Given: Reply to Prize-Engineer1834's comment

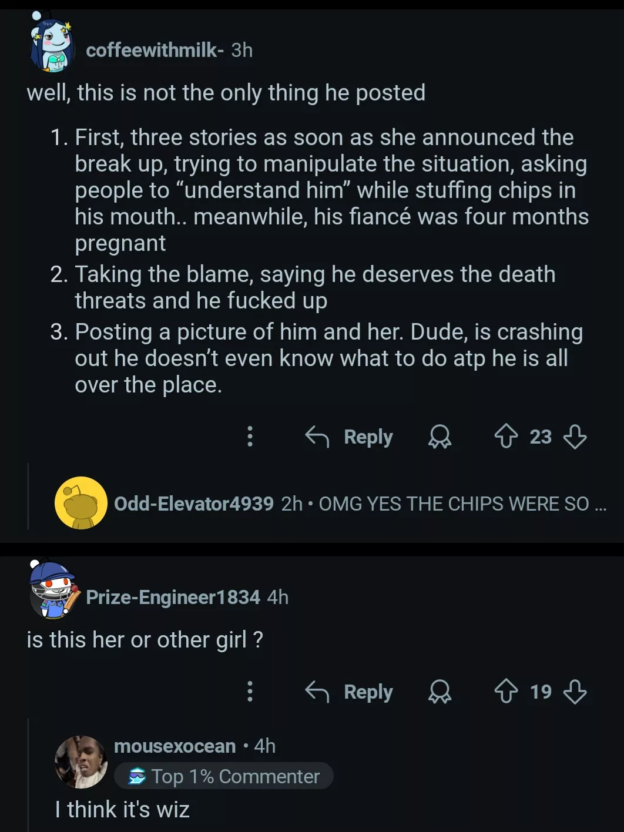Looking at the screenshot, I should pos(350,692).
